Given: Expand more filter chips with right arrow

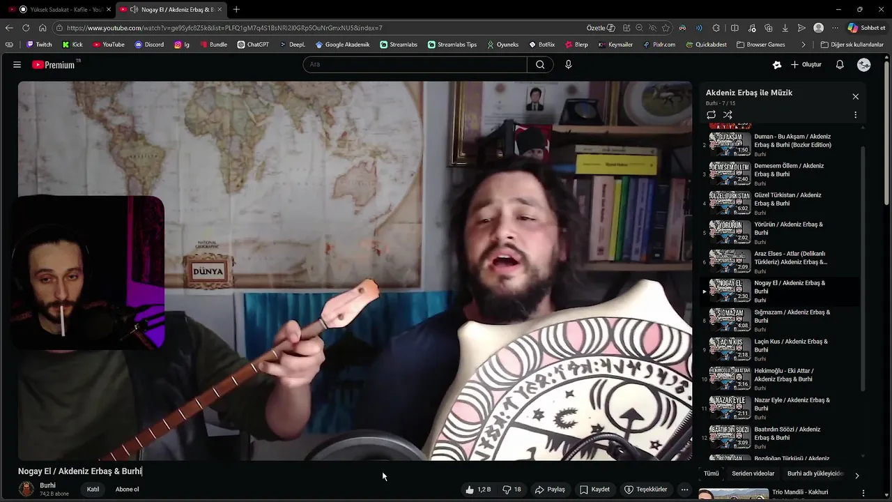Looking at the screenshot, I should 856,476.
